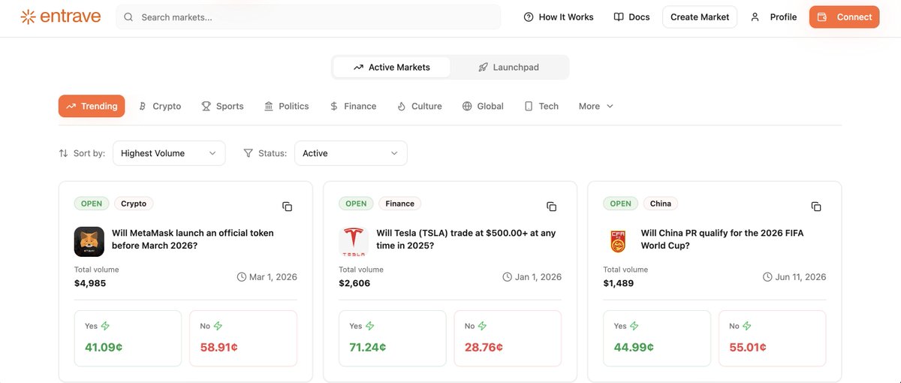The height and width of the screenshot is (383, 901).
Task: Buy Yes at 41.09¢ on MetaMask
Action: [128, 338]
